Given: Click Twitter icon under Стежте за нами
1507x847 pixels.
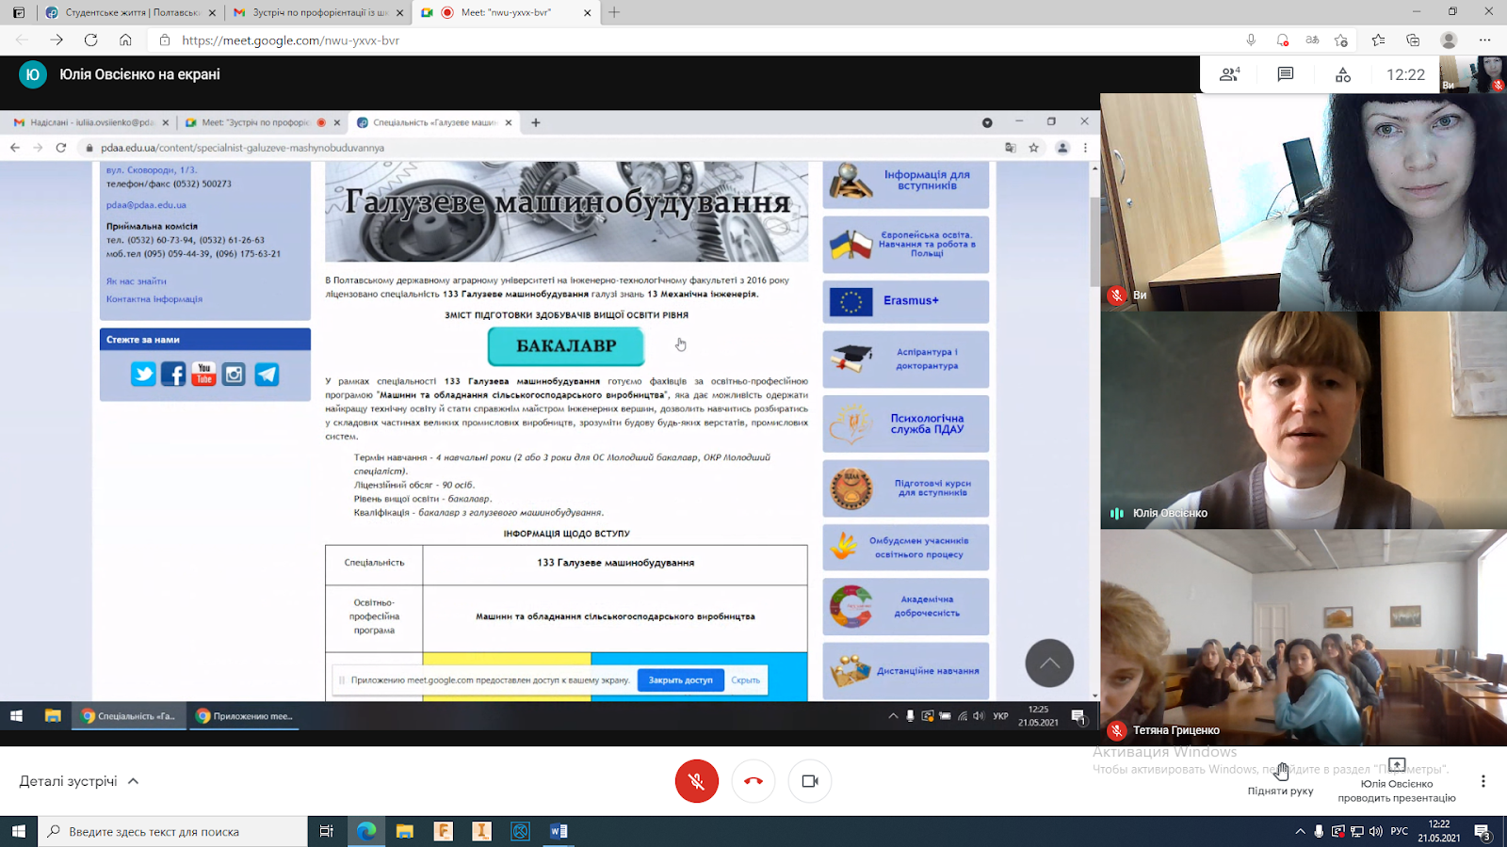Looking at the screenshot, I should (143, 375).
